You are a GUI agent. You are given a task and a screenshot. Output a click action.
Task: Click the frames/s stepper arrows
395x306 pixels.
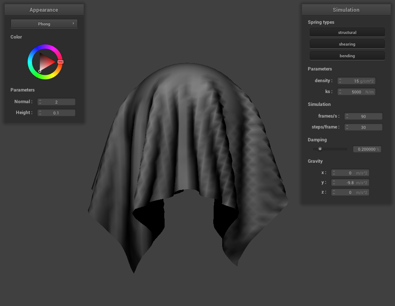[347, 116]
